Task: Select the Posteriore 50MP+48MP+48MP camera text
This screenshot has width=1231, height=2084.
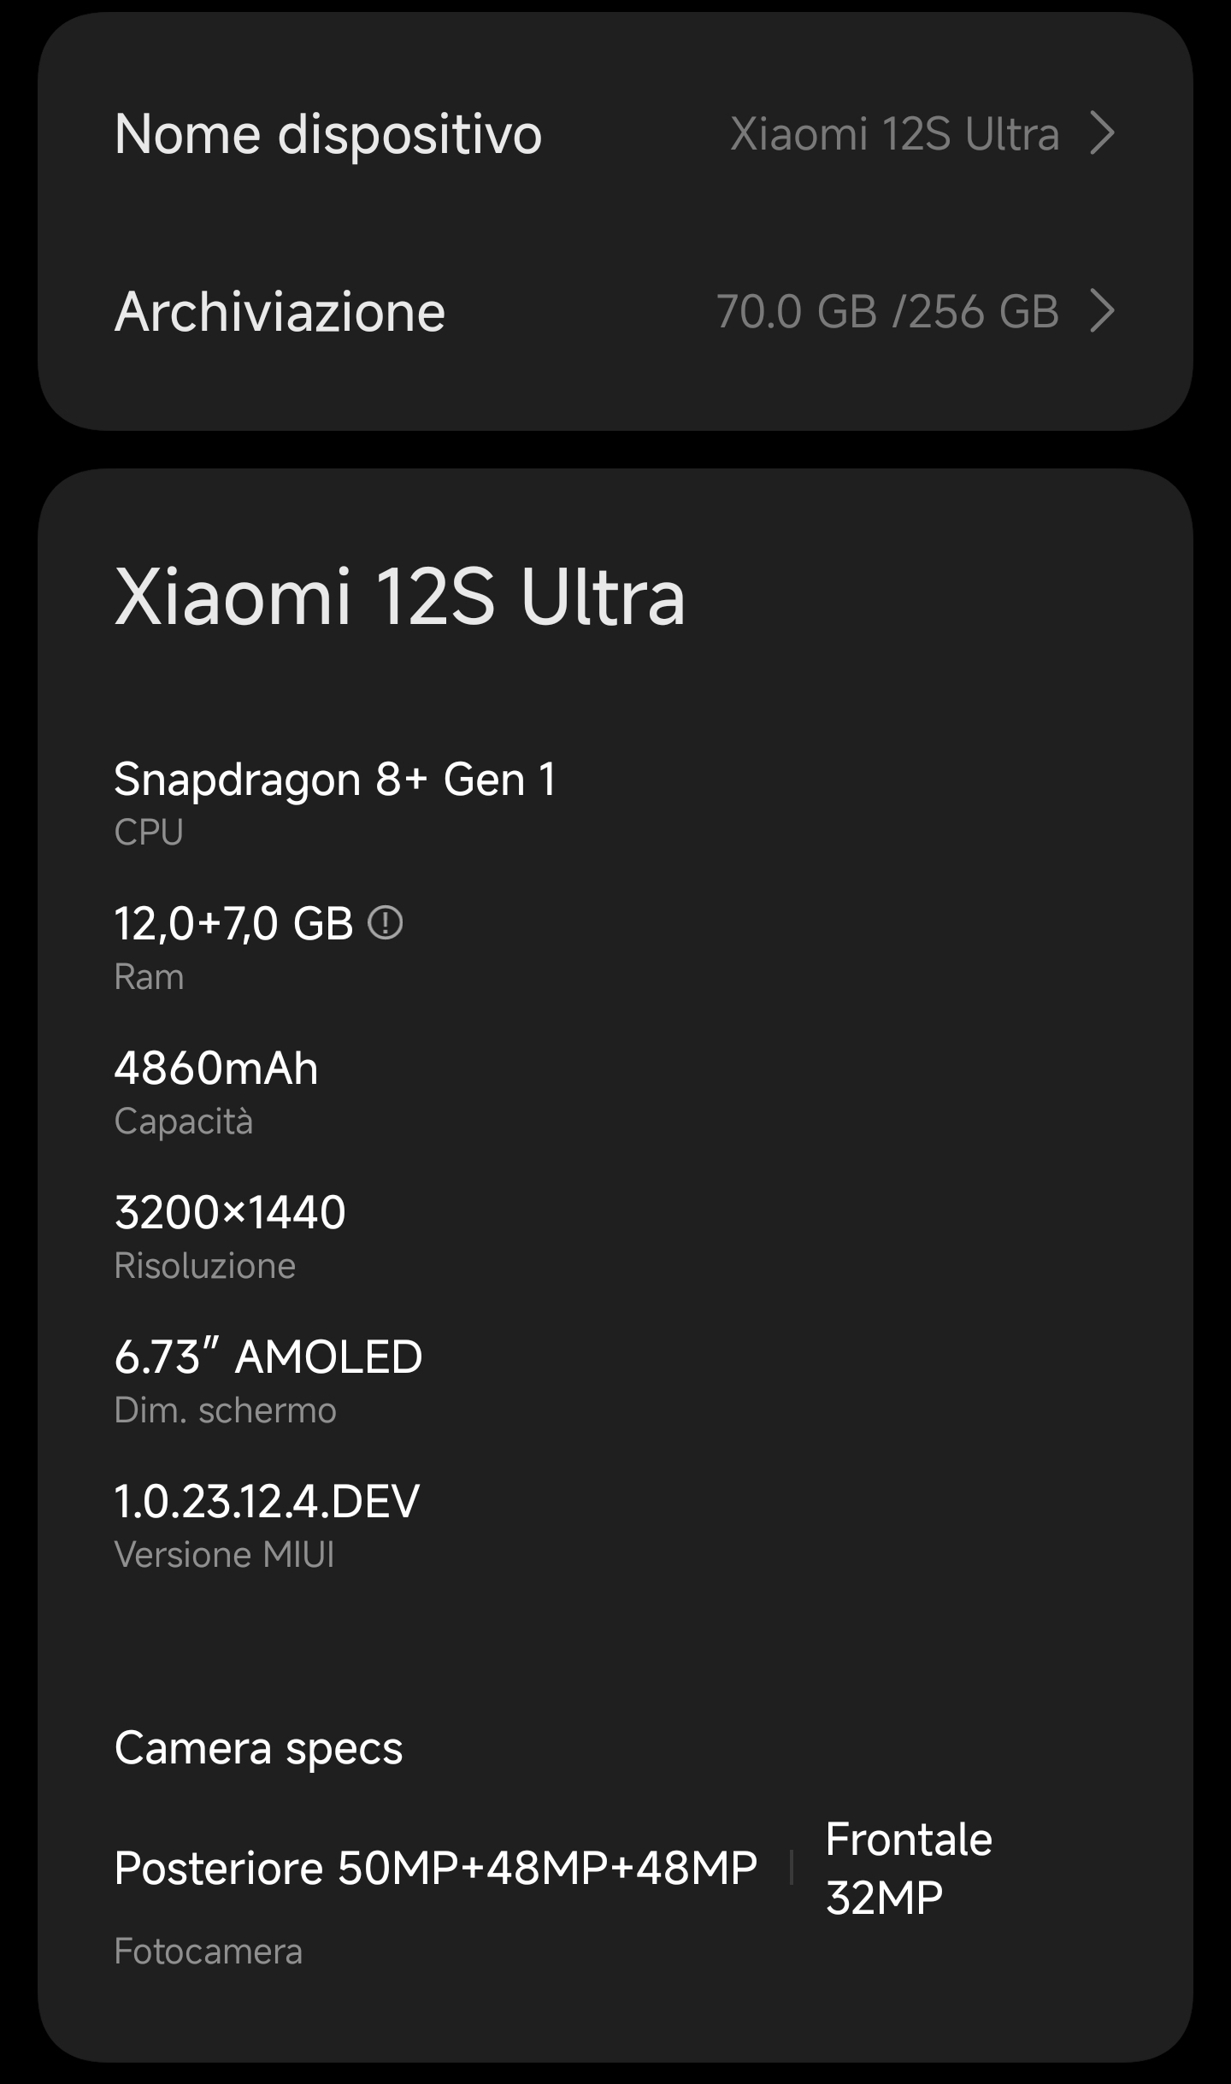Action: 436,1868
